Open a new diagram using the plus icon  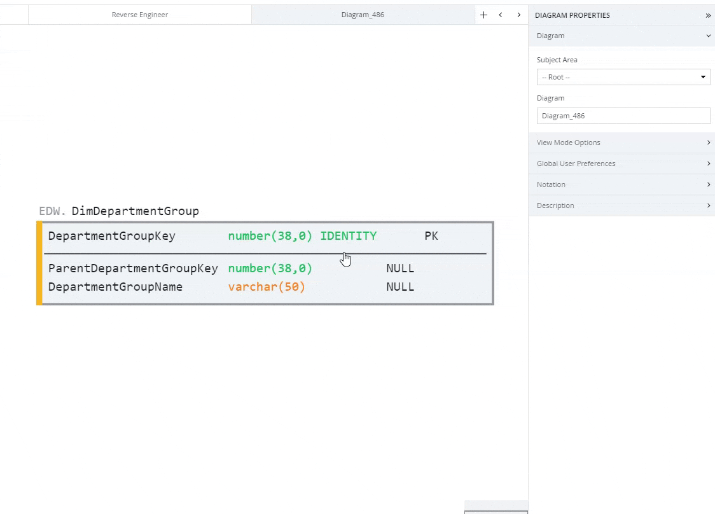click(483, 14)
